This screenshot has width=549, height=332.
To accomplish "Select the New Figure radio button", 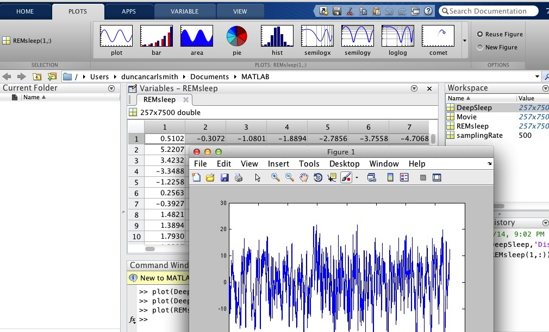I will (480, 47).
